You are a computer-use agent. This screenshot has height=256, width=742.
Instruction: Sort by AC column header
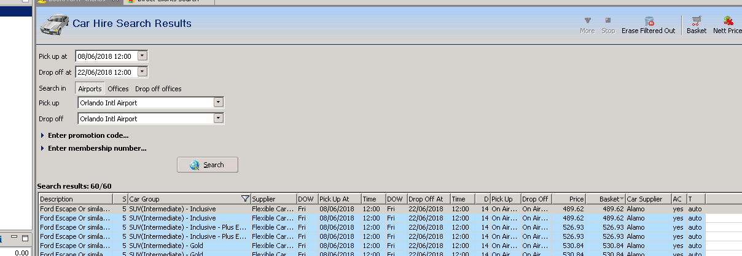tap(679, 199)
